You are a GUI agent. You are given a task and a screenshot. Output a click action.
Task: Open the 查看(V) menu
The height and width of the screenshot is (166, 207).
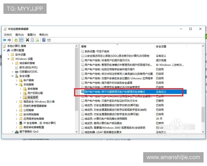[31, 35]
